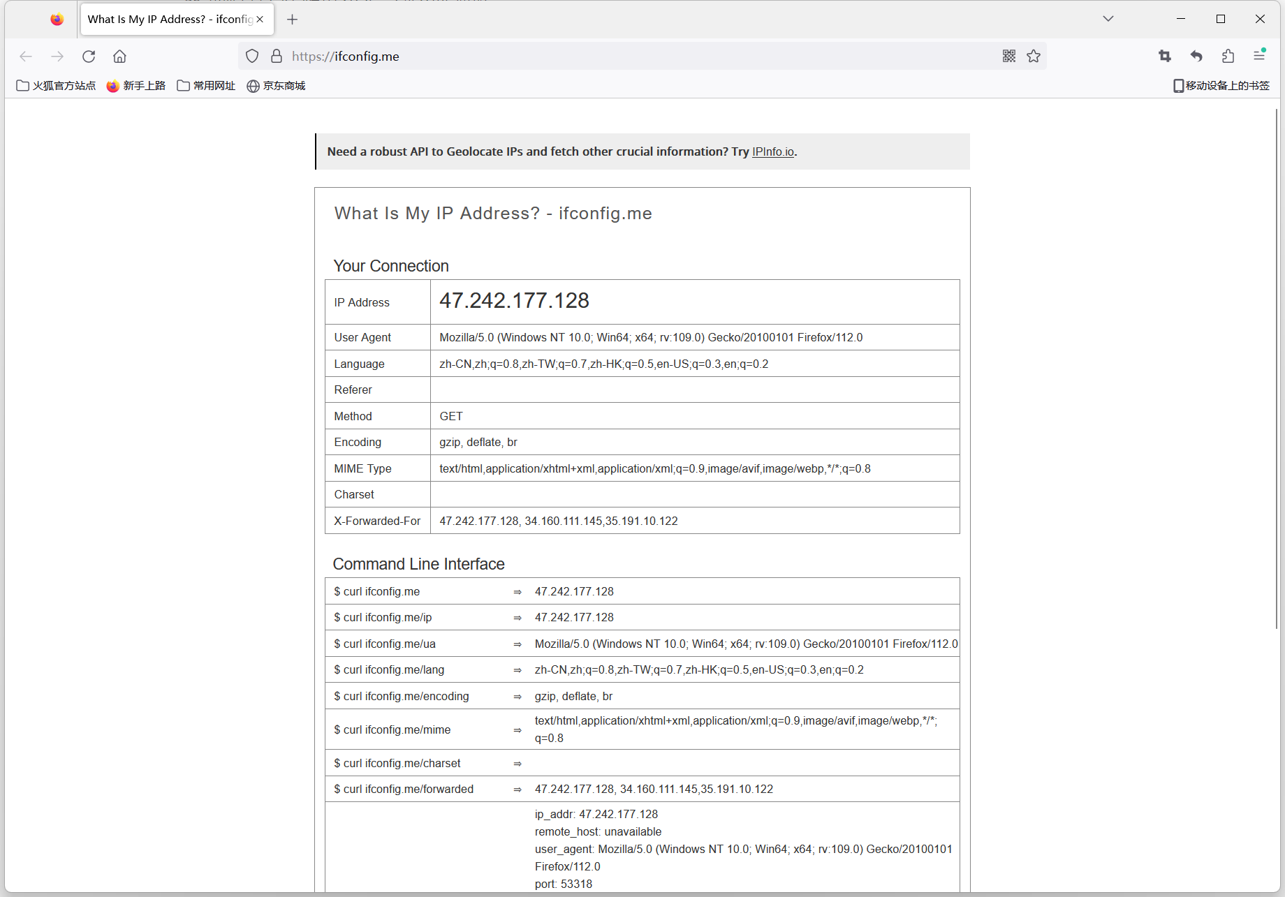Generate QR code for this page

click(x=1009, y=57)
